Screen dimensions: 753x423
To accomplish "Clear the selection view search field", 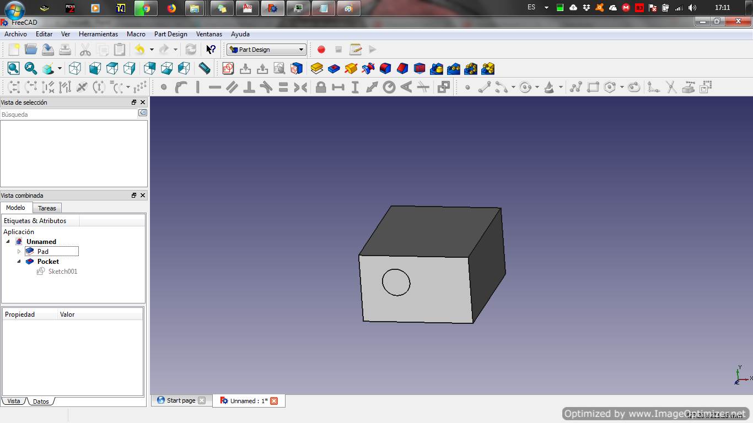I will [143, 113].
